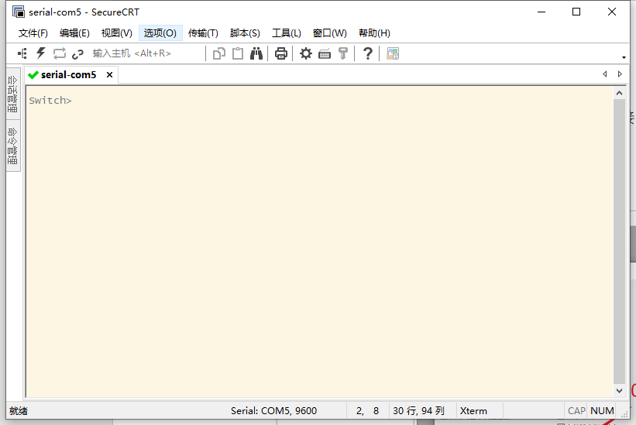Click the Help question mark icon
The height and width of the screenshot is (425, 636).
point(368,53)
